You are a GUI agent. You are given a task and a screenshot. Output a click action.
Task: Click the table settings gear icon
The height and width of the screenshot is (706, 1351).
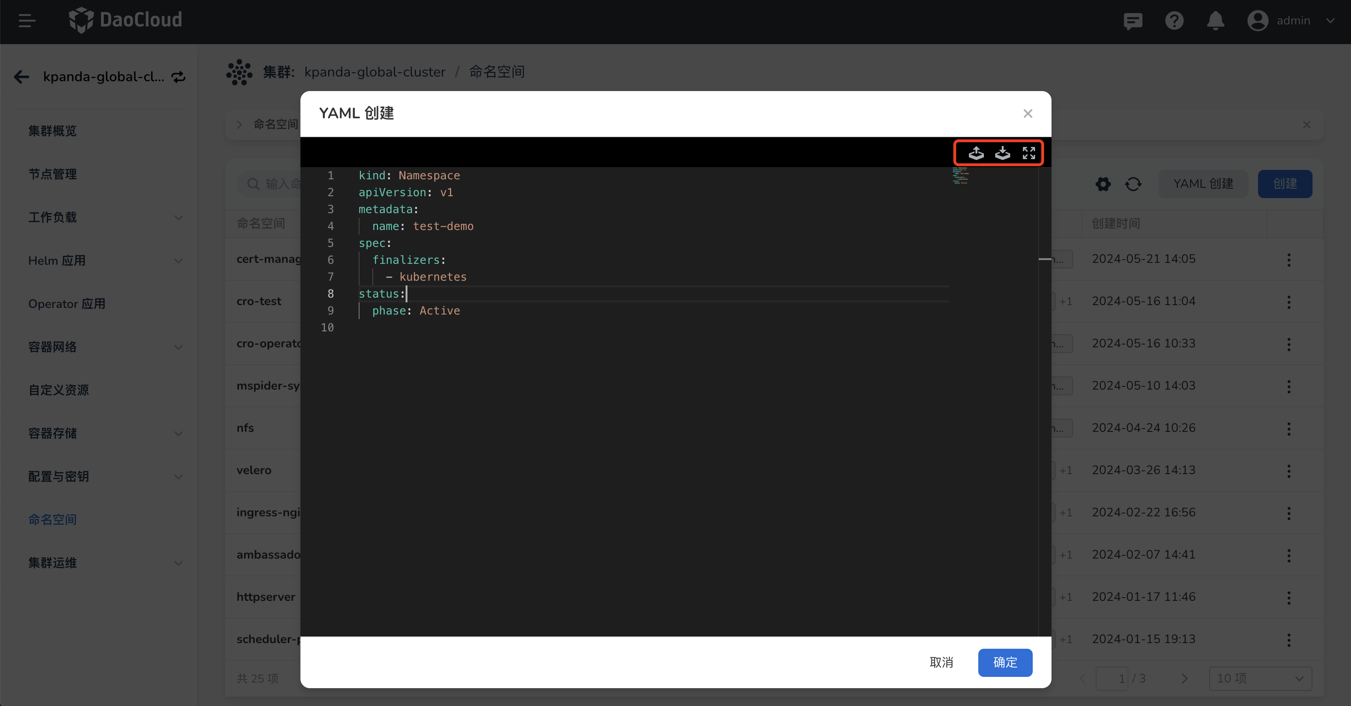1103,184
